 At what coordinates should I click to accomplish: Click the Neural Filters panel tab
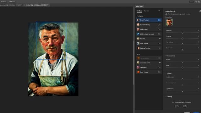pyautogui.click(x=139, y=6)
